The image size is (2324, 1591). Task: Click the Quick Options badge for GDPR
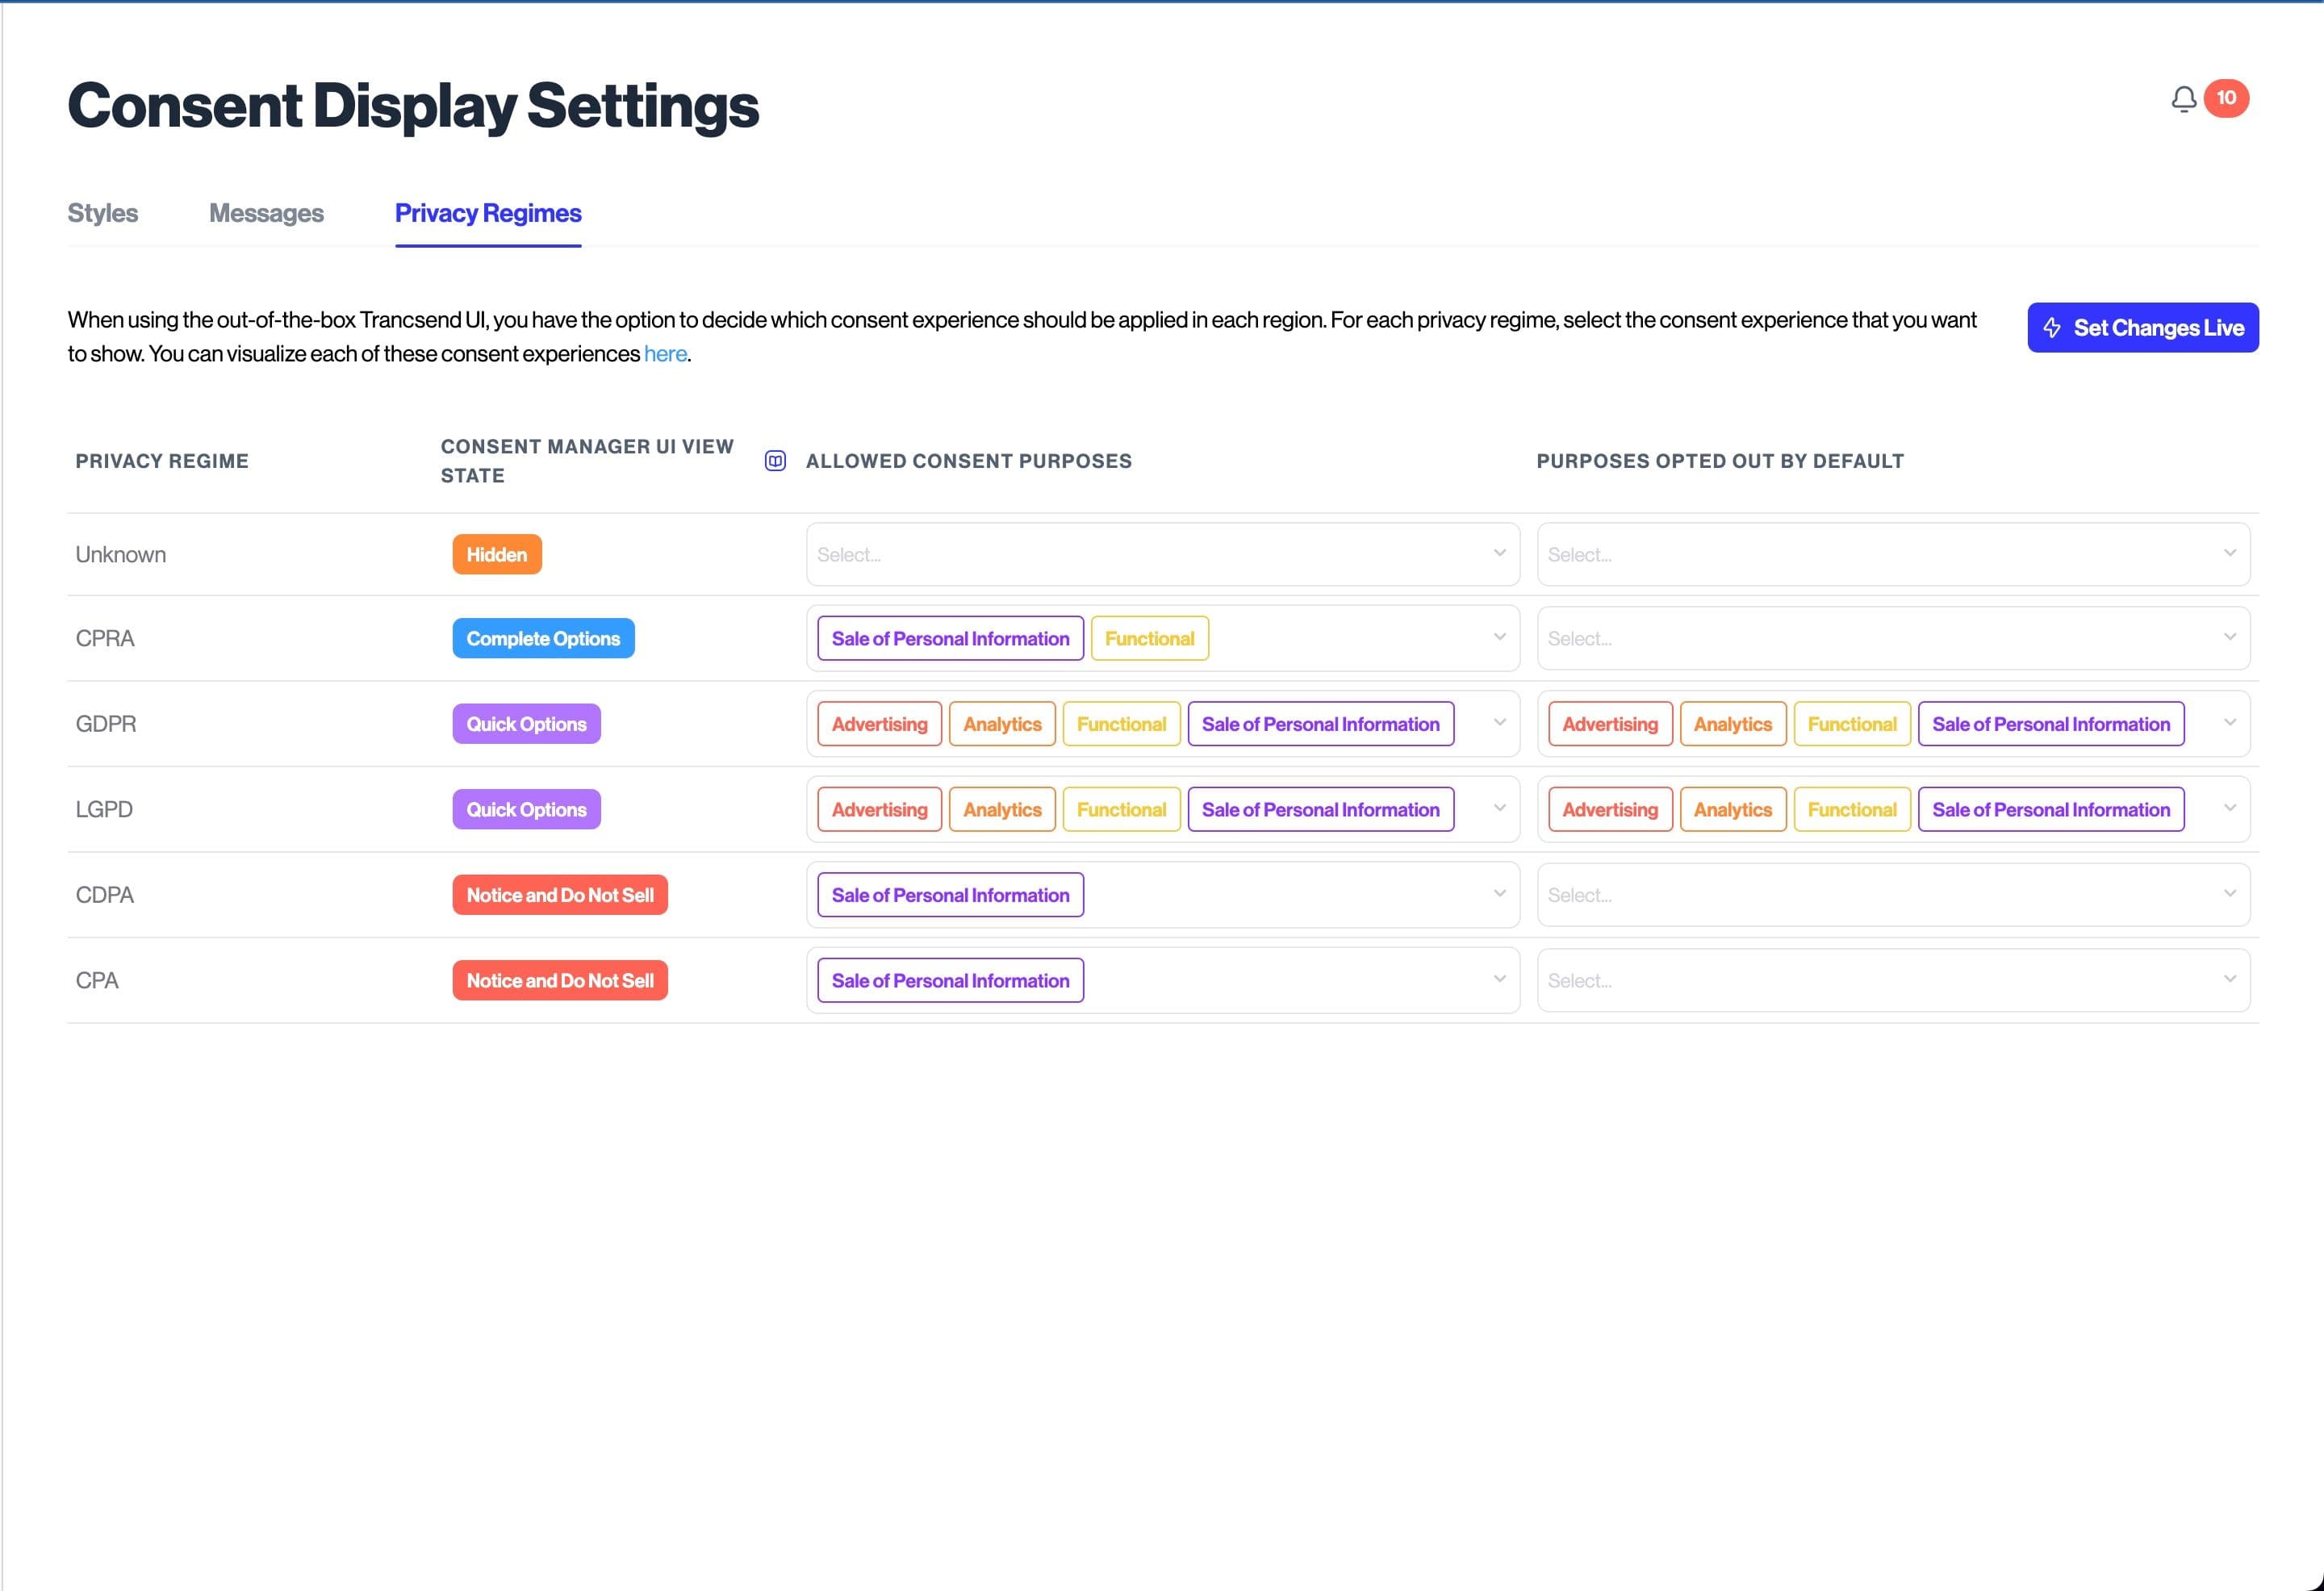pyautogui.click(x=526, y=724)
